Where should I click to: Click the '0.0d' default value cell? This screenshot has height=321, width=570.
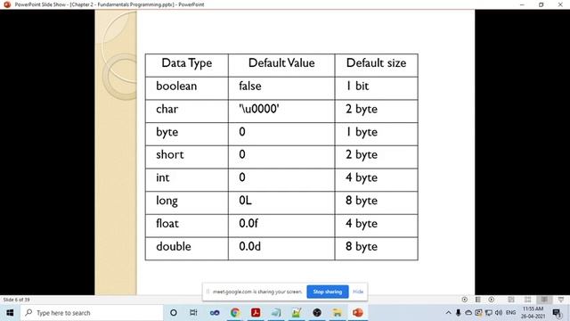tap(281, 249)
